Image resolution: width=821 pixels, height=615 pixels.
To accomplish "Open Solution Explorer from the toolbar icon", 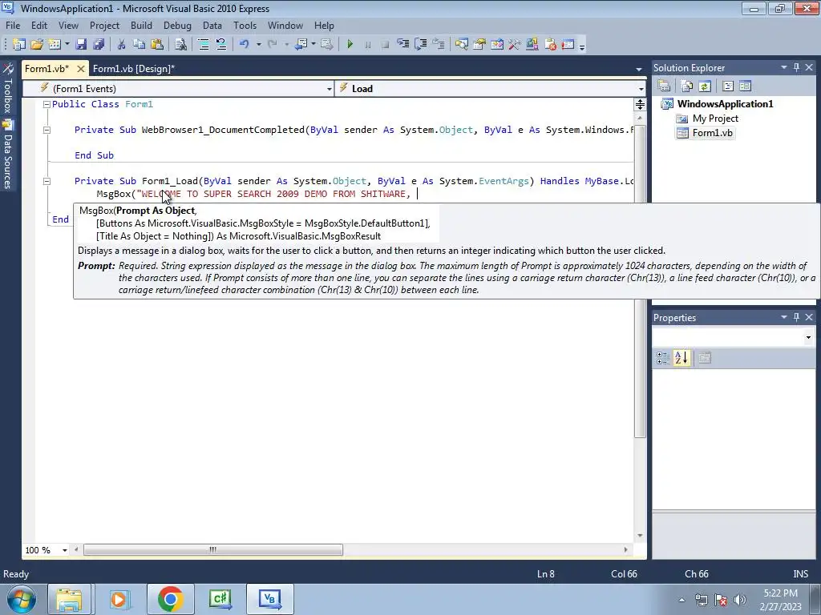I will (461, 45).
